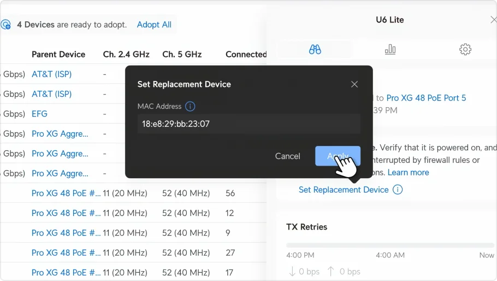The width and height of the screenshot is (497, 281).
Task: Open second AT&T (ISP) parent device
Action: [x=52, y=94]
